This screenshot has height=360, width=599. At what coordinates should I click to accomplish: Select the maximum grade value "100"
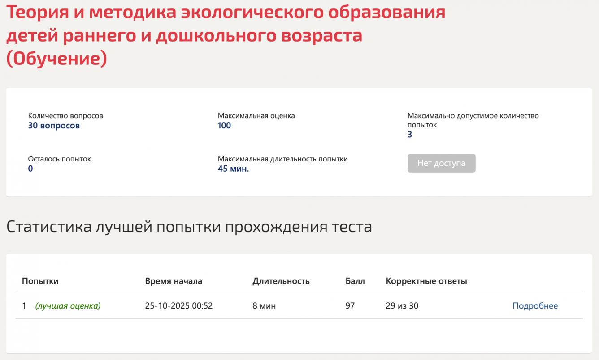coord(224,126)
